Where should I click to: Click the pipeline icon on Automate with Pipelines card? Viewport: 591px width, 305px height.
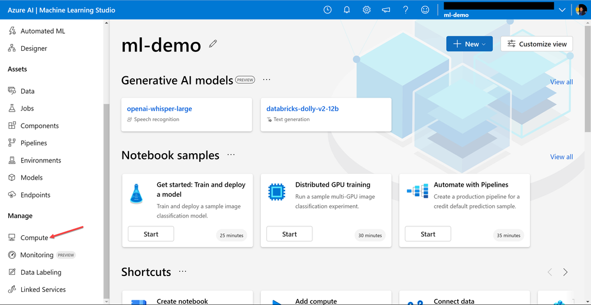click(418, 191)
